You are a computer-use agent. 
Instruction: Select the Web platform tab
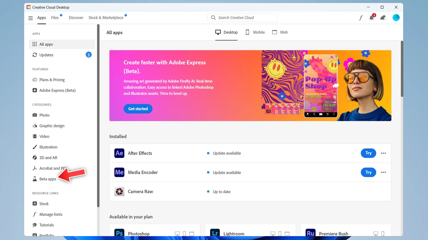[280, 32]
